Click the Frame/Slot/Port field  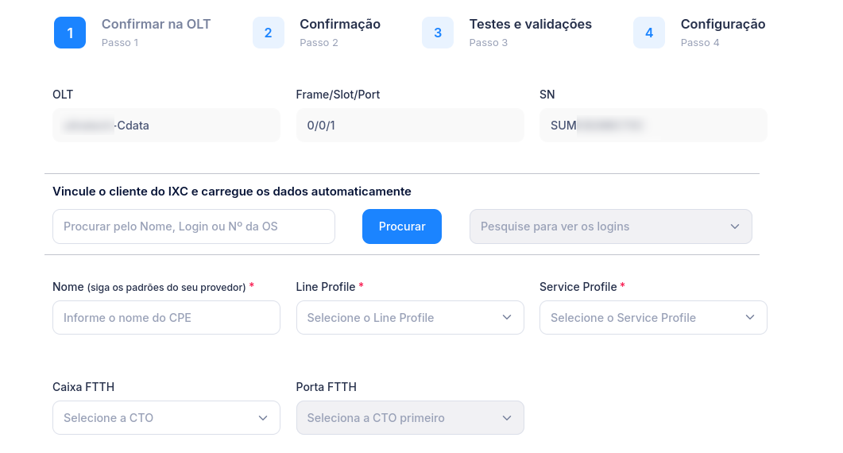click(410, 126)
